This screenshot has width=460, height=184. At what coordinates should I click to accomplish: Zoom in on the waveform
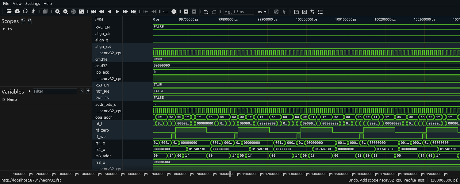(x=58, y=12)
